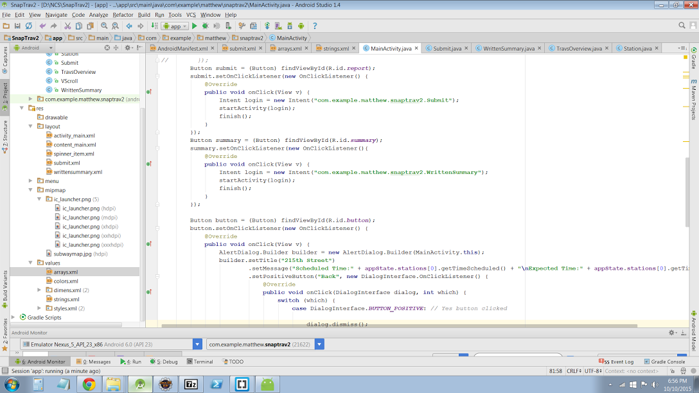Expand the Gradle Scripts tree node
Image resolution: width=699 pixels, height=393 pixels.
click(x=14, y=317)
